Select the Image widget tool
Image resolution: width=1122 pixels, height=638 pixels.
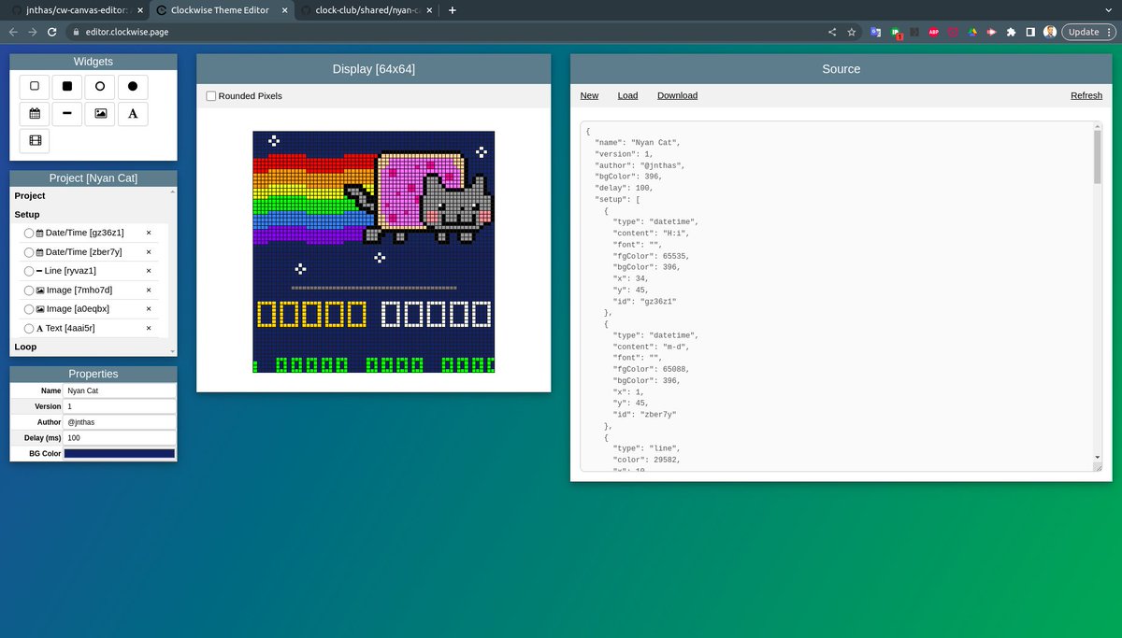tap(99, 113)
